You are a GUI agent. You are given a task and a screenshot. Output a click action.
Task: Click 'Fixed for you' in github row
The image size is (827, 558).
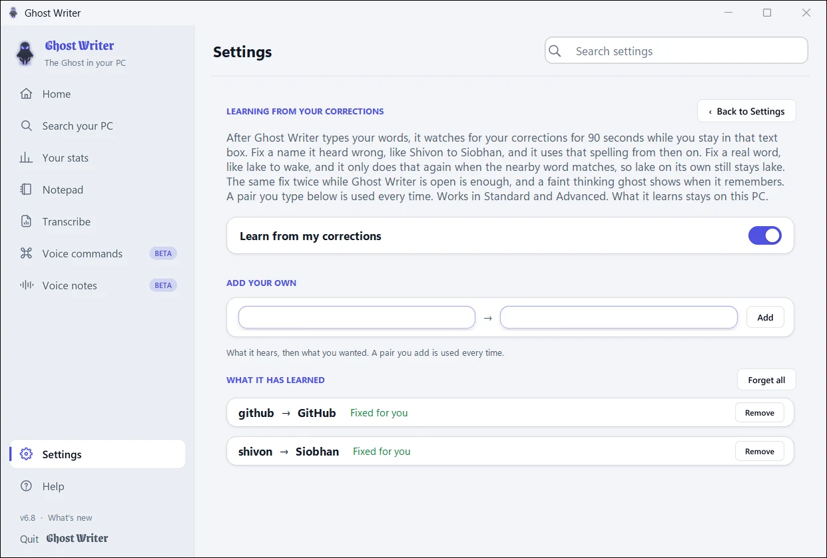(379, 412)
